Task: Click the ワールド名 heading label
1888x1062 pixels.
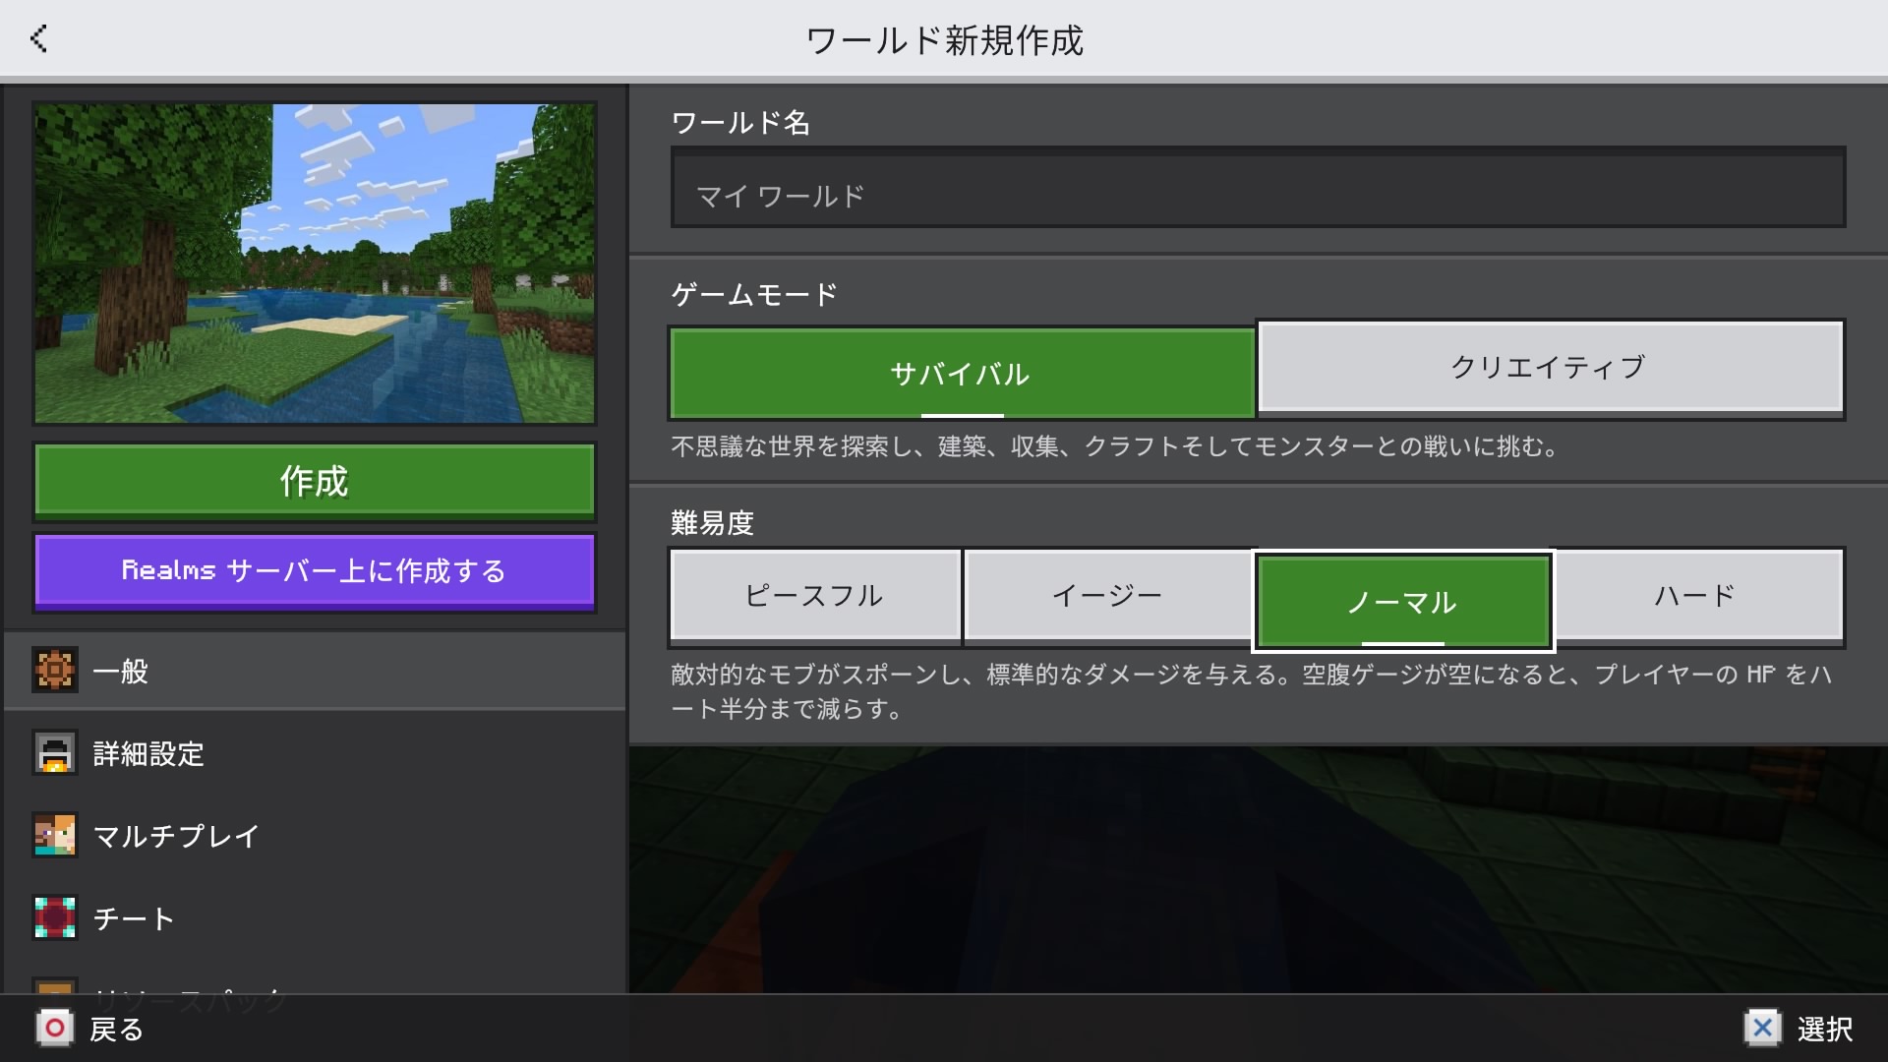Action: 740,123
